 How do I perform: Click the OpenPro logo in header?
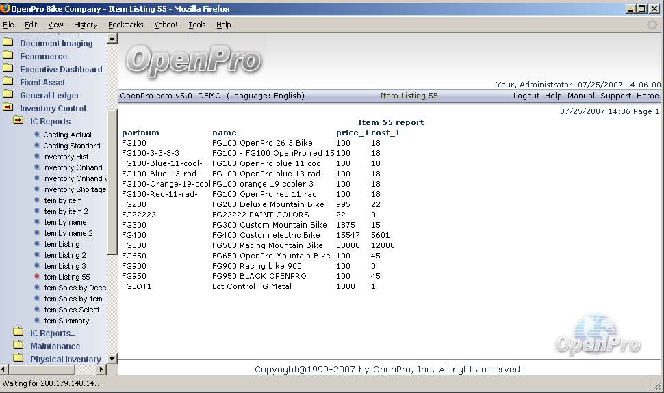coord(193,62)
